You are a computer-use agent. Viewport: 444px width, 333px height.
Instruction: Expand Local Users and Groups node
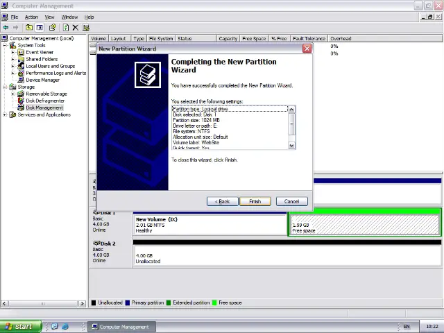12,66
